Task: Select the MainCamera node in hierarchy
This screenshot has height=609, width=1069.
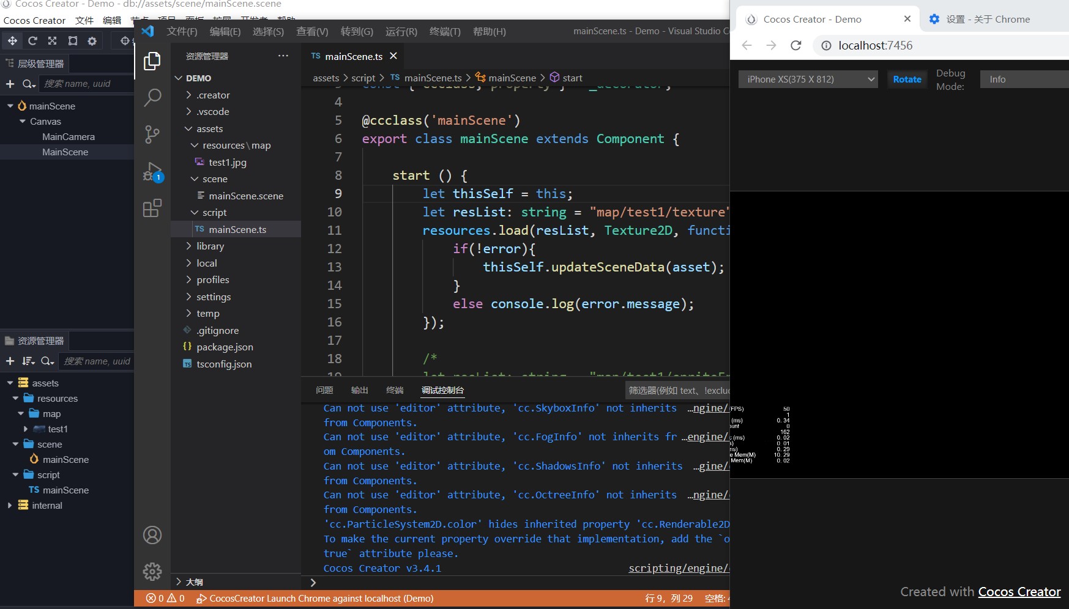Action: 68,137
